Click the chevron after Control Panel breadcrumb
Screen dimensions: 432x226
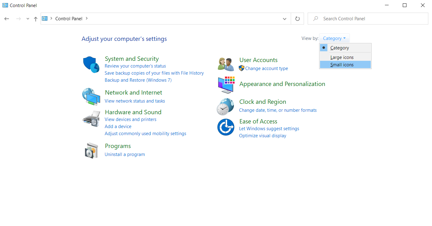tap(87, 18)
